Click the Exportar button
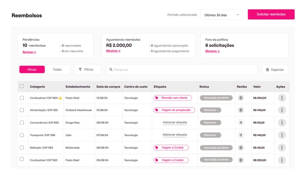The image size is (306, 176). (x=275, y=70)
